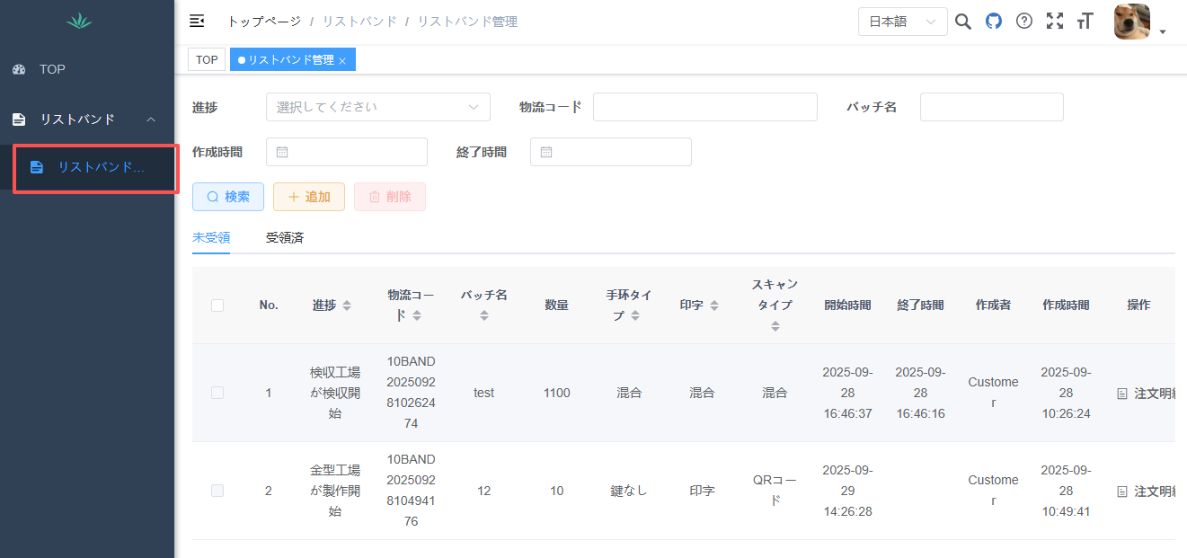Collapse the sidebar with the hamburger icon

pyautogui.click(x=197, y=22)
